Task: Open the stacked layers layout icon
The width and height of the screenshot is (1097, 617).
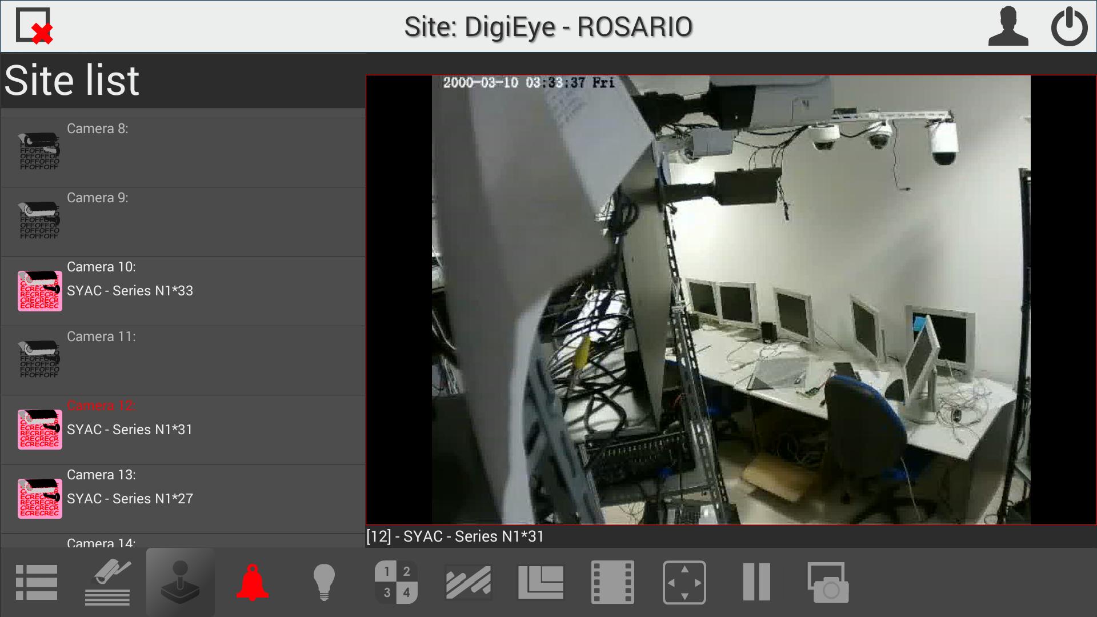Action: point(541,583)
